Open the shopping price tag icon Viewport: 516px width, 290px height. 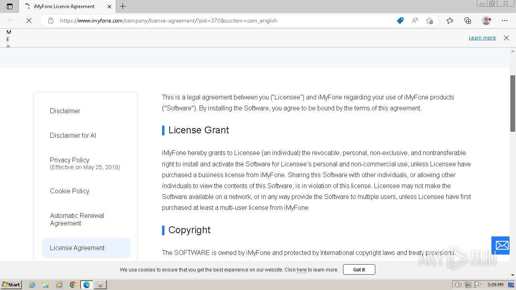400,21
